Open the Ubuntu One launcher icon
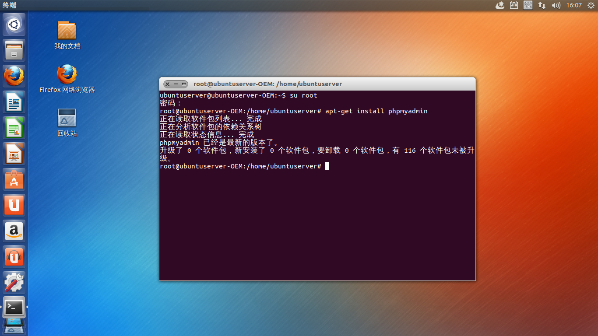 pos(14,205)
